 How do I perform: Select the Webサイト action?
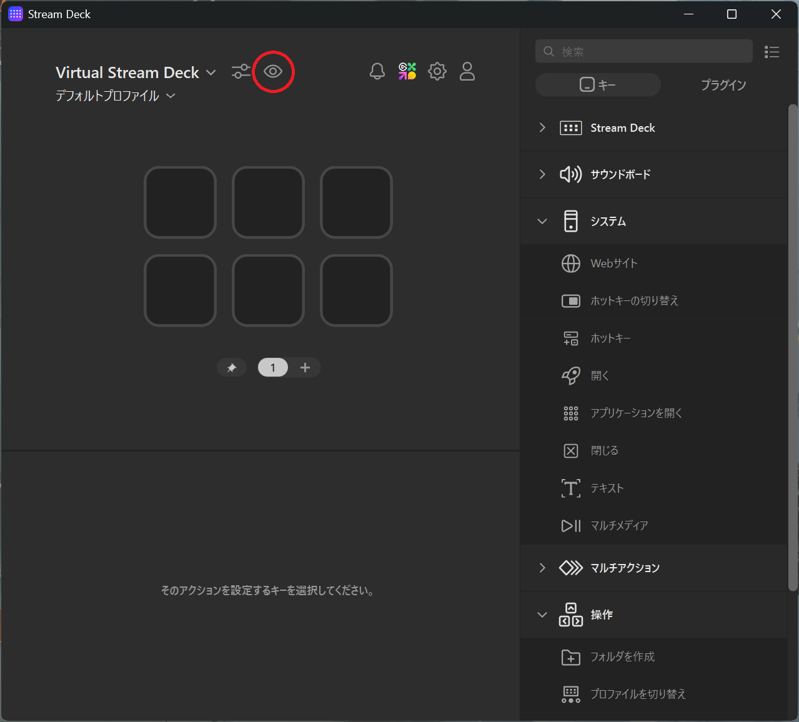pos(653,264)
